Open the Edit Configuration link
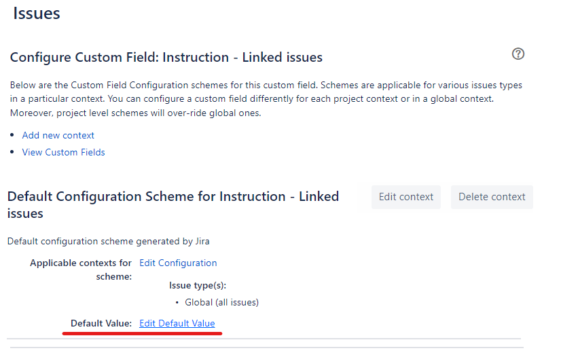 point(178,263)
